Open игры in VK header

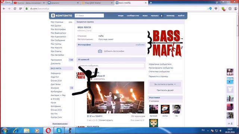pyautogui.click(x=145, y=16)
